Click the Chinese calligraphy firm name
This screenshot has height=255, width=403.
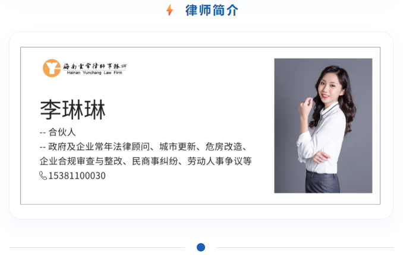click(95, 66)
